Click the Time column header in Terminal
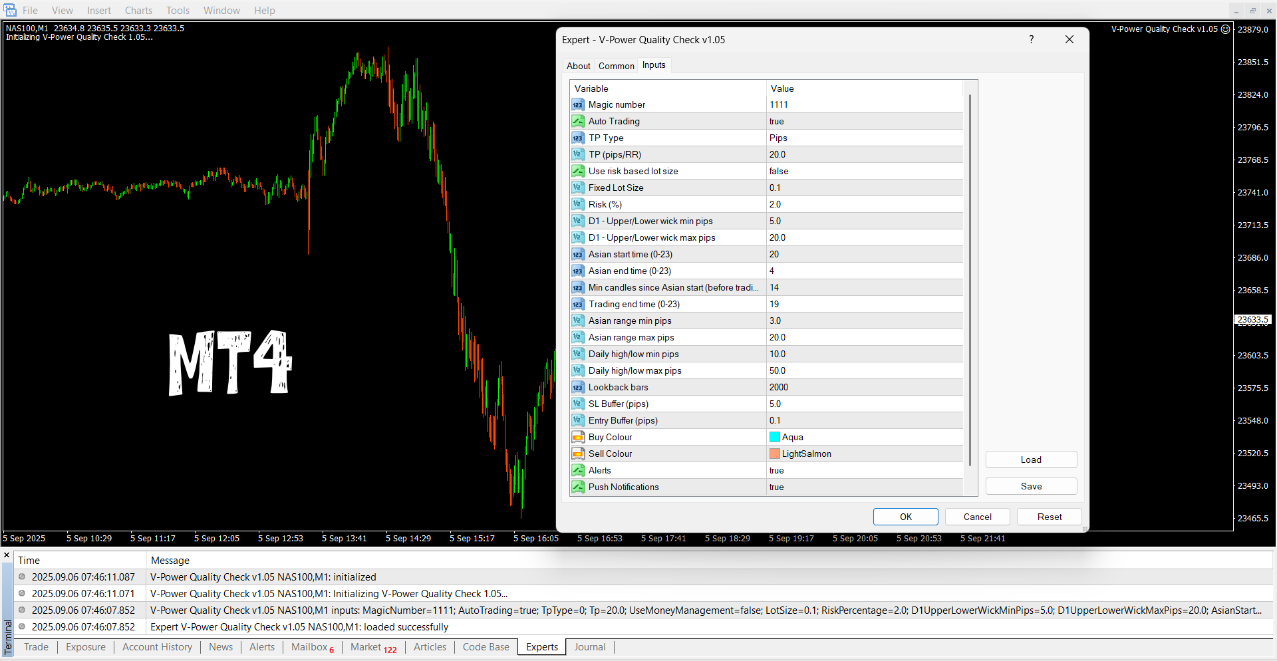The height and width of the screenshot is (661, 1277). [80, 561]
